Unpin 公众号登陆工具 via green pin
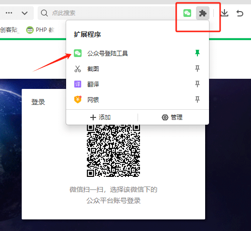 [x=197, y=53]
